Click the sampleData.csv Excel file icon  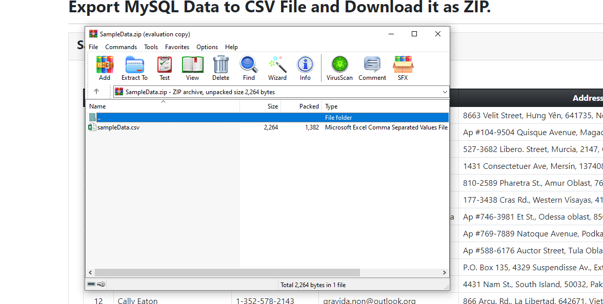(92, 127)
